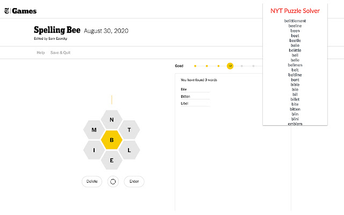The image size is (344, 215).
Task: Choose the E hexagon letter
Action: [x=112, y=160]
